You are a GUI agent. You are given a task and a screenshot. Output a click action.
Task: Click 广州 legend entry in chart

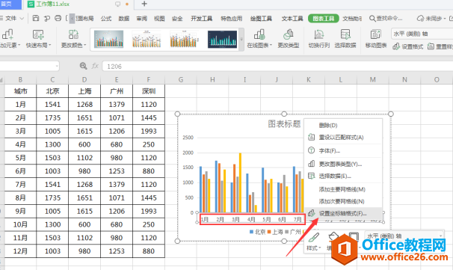[x=293, y=232]
